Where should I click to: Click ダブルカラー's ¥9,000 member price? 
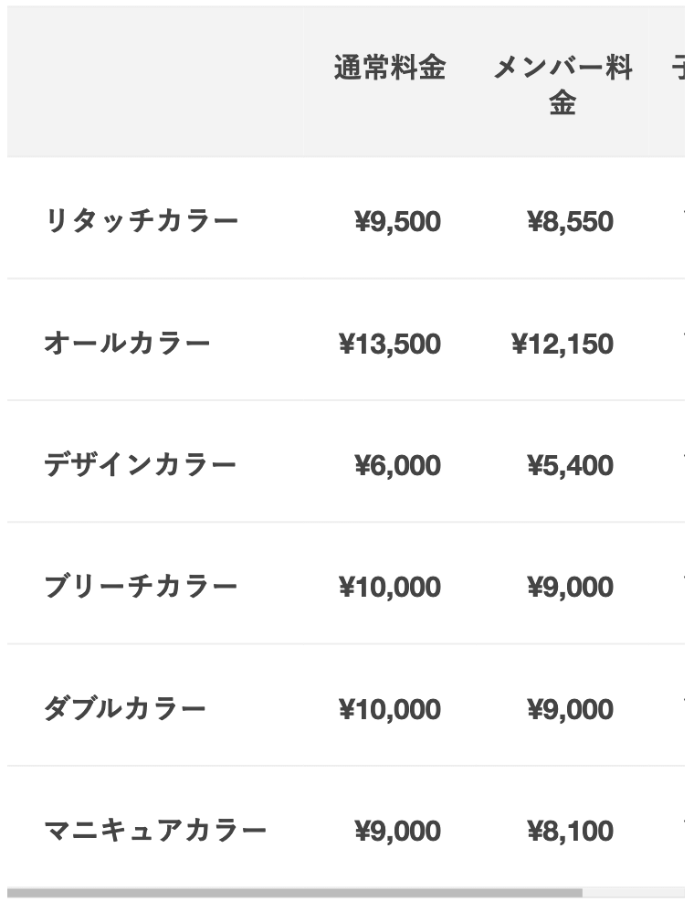point(571,709)
